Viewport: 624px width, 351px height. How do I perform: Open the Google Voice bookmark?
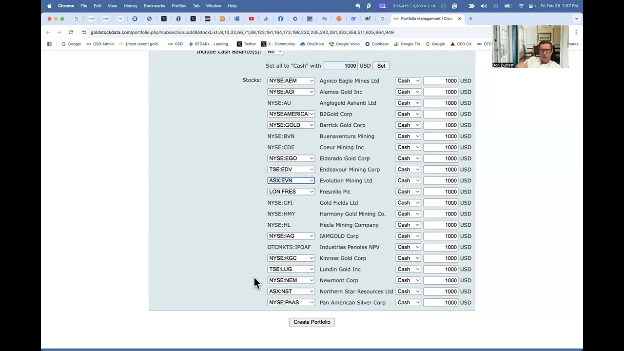(x=344, y=44)
